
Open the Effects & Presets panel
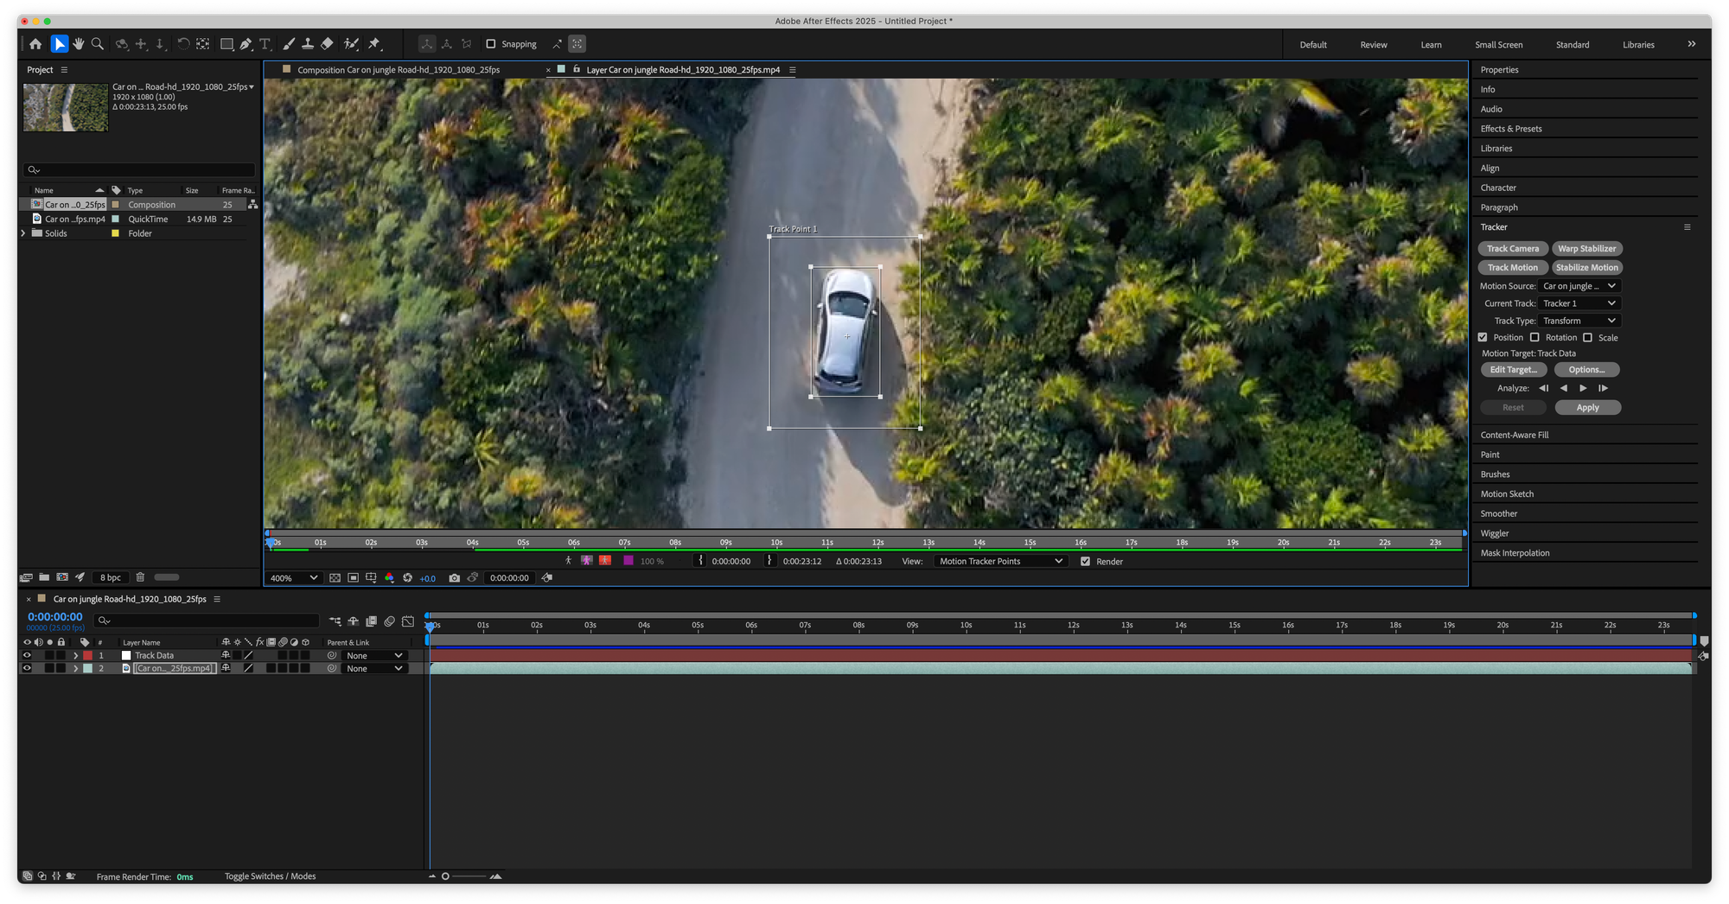1510,129
